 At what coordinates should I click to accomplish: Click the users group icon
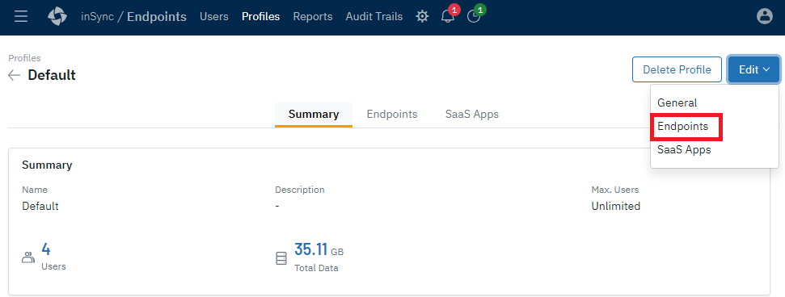[28, 257]
